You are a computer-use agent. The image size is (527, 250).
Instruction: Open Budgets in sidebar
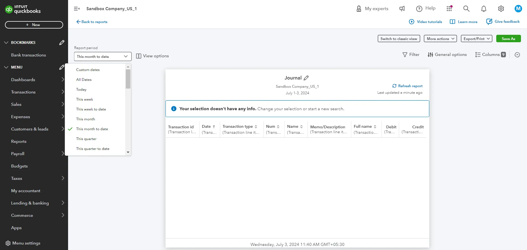[x=19, y=166]
